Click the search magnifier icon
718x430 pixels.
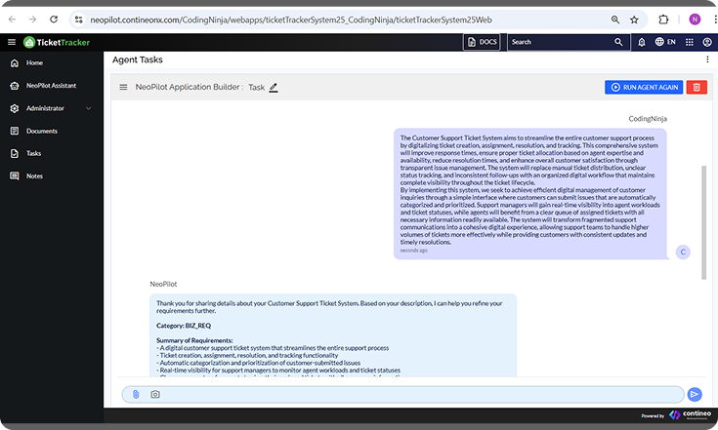[618, 42]
